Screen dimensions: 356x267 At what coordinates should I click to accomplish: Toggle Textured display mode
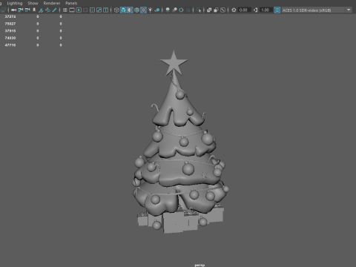click(143, 10)
